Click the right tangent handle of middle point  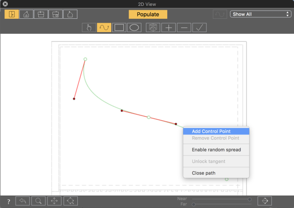[176, 124]
